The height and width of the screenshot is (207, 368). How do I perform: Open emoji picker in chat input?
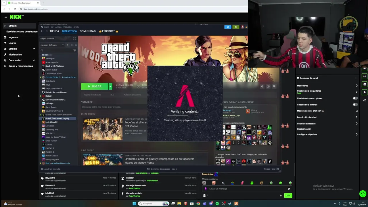[289, 189]
